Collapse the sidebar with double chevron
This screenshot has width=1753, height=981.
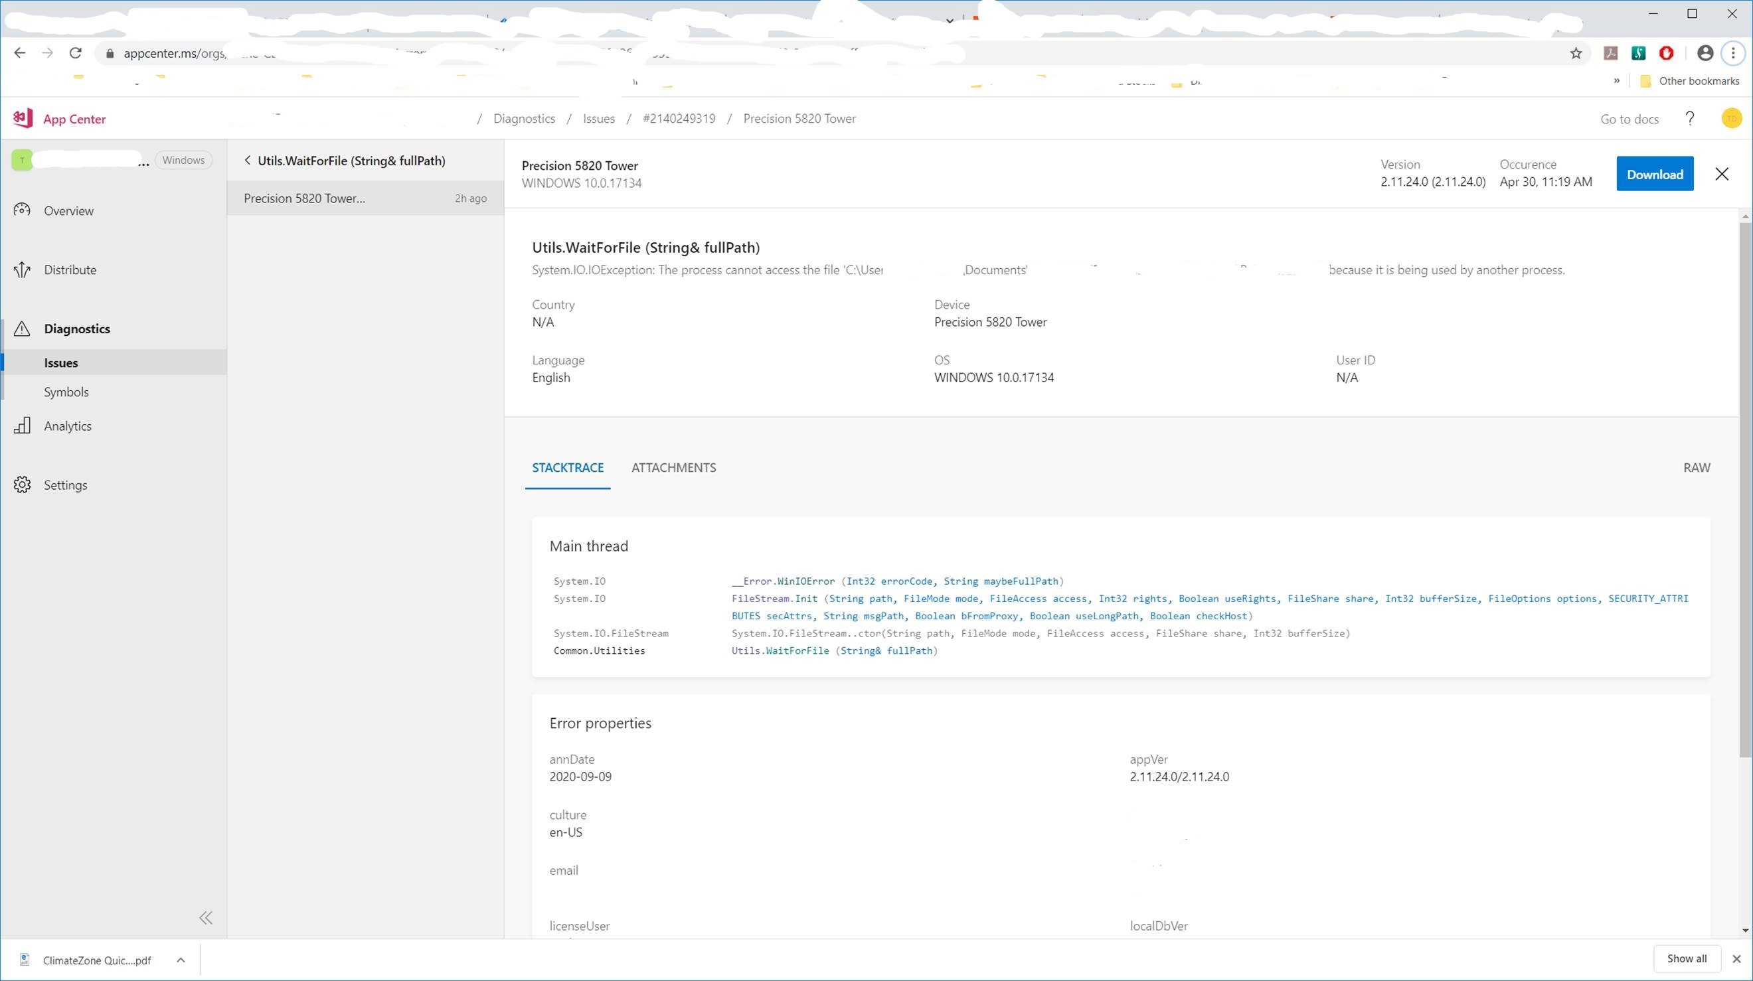(206, 918)
